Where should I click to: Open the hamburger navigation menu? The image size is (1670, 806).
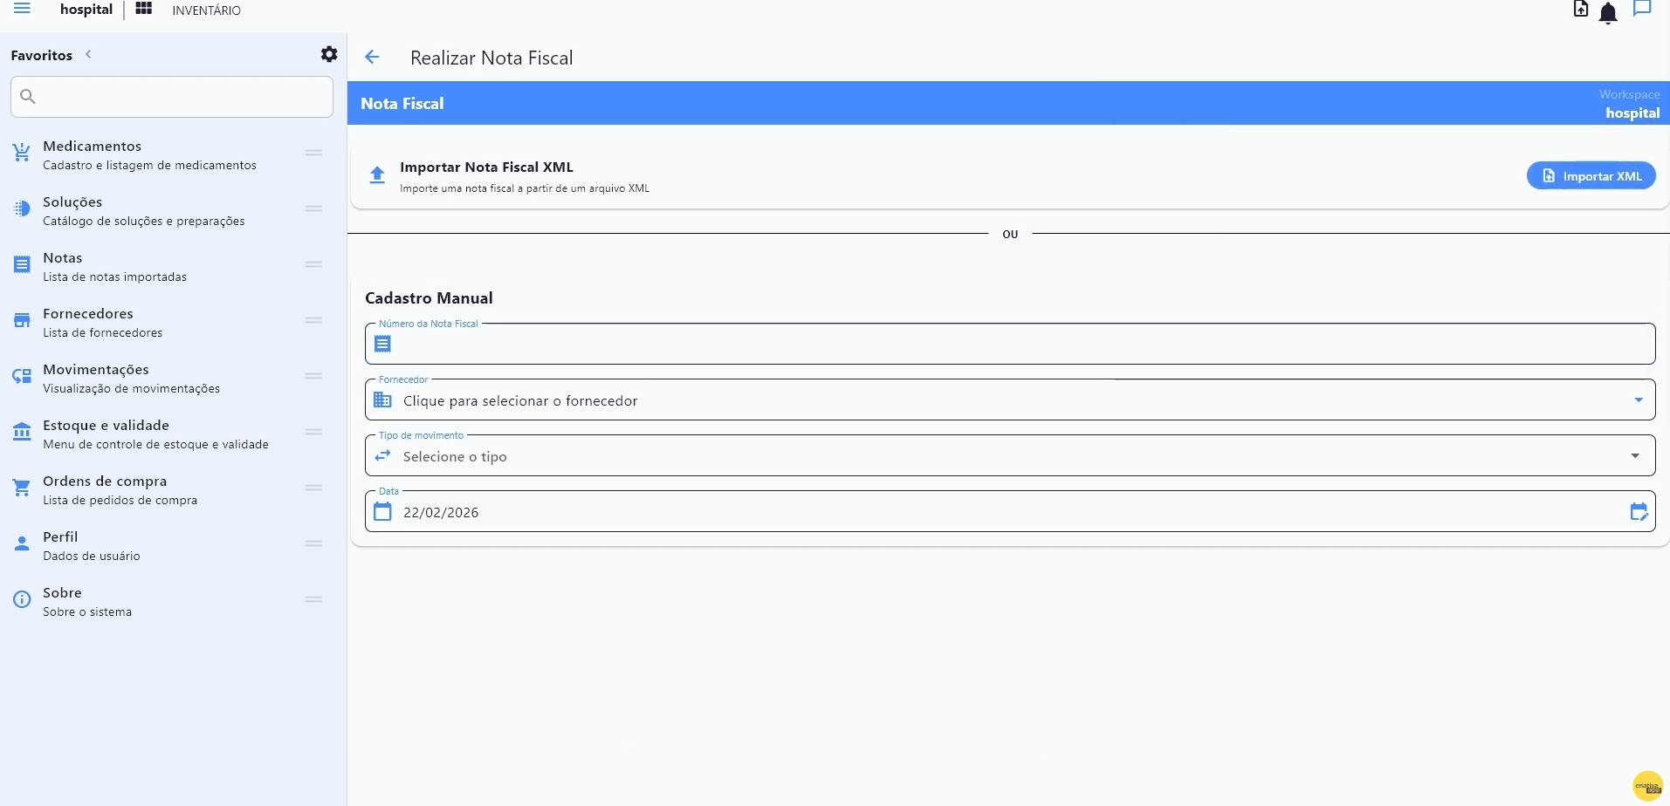tap(23, 10)
